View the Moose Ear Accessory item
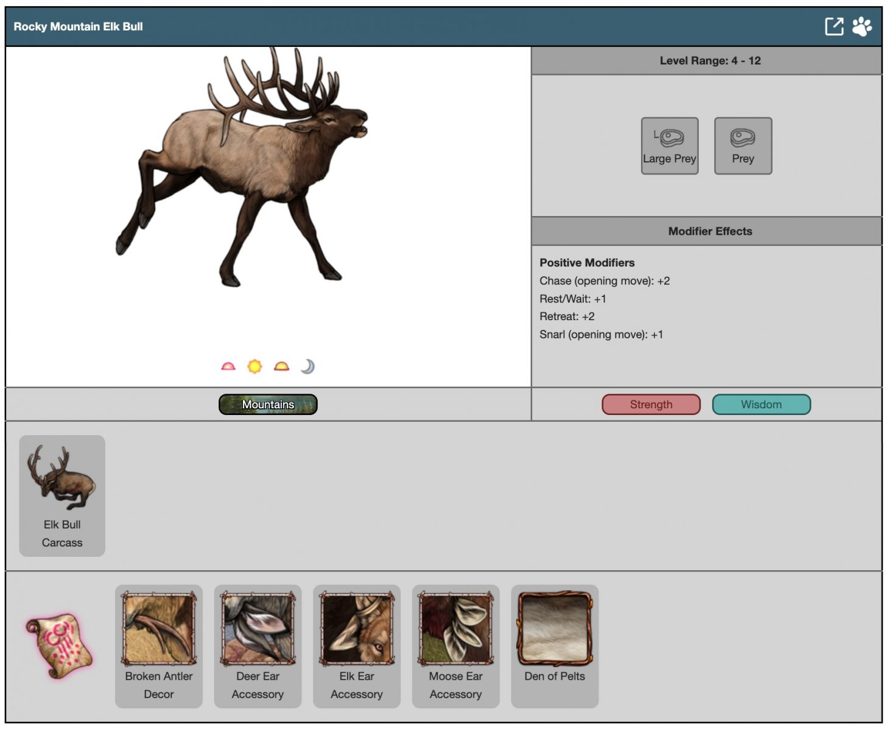 click(x=455, y=646)
